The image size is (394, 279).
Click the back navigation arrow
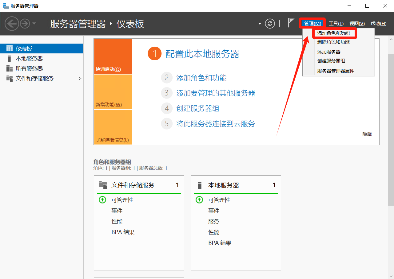(x=12, y=24)
